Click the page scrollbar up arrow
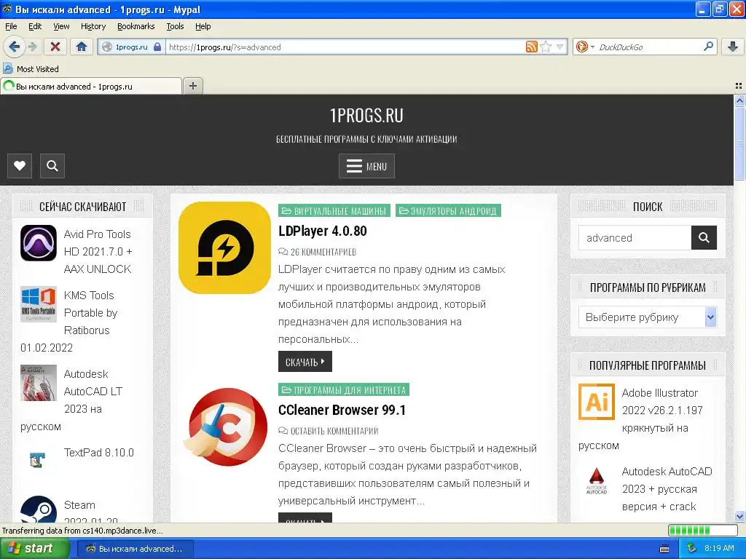 point(739,100)
